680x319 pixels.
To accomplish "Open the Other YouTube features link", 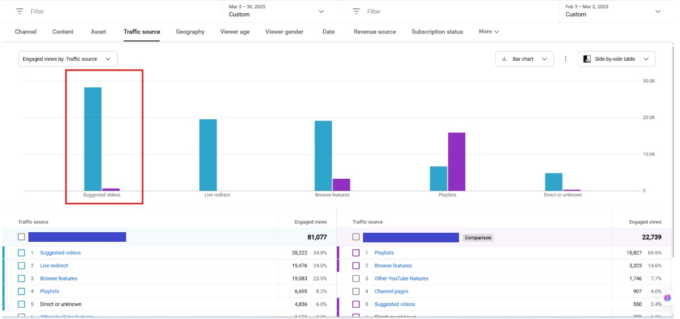I will [402, 279].
